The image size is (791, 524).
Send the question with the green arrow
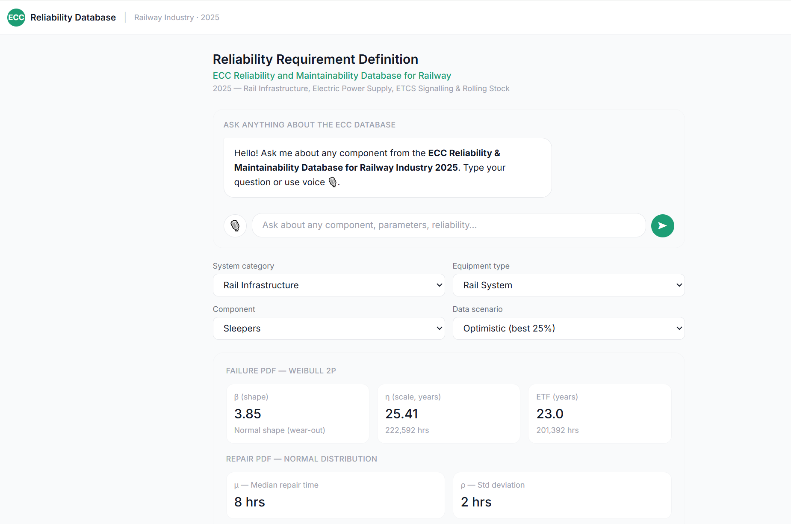(662, 225)
